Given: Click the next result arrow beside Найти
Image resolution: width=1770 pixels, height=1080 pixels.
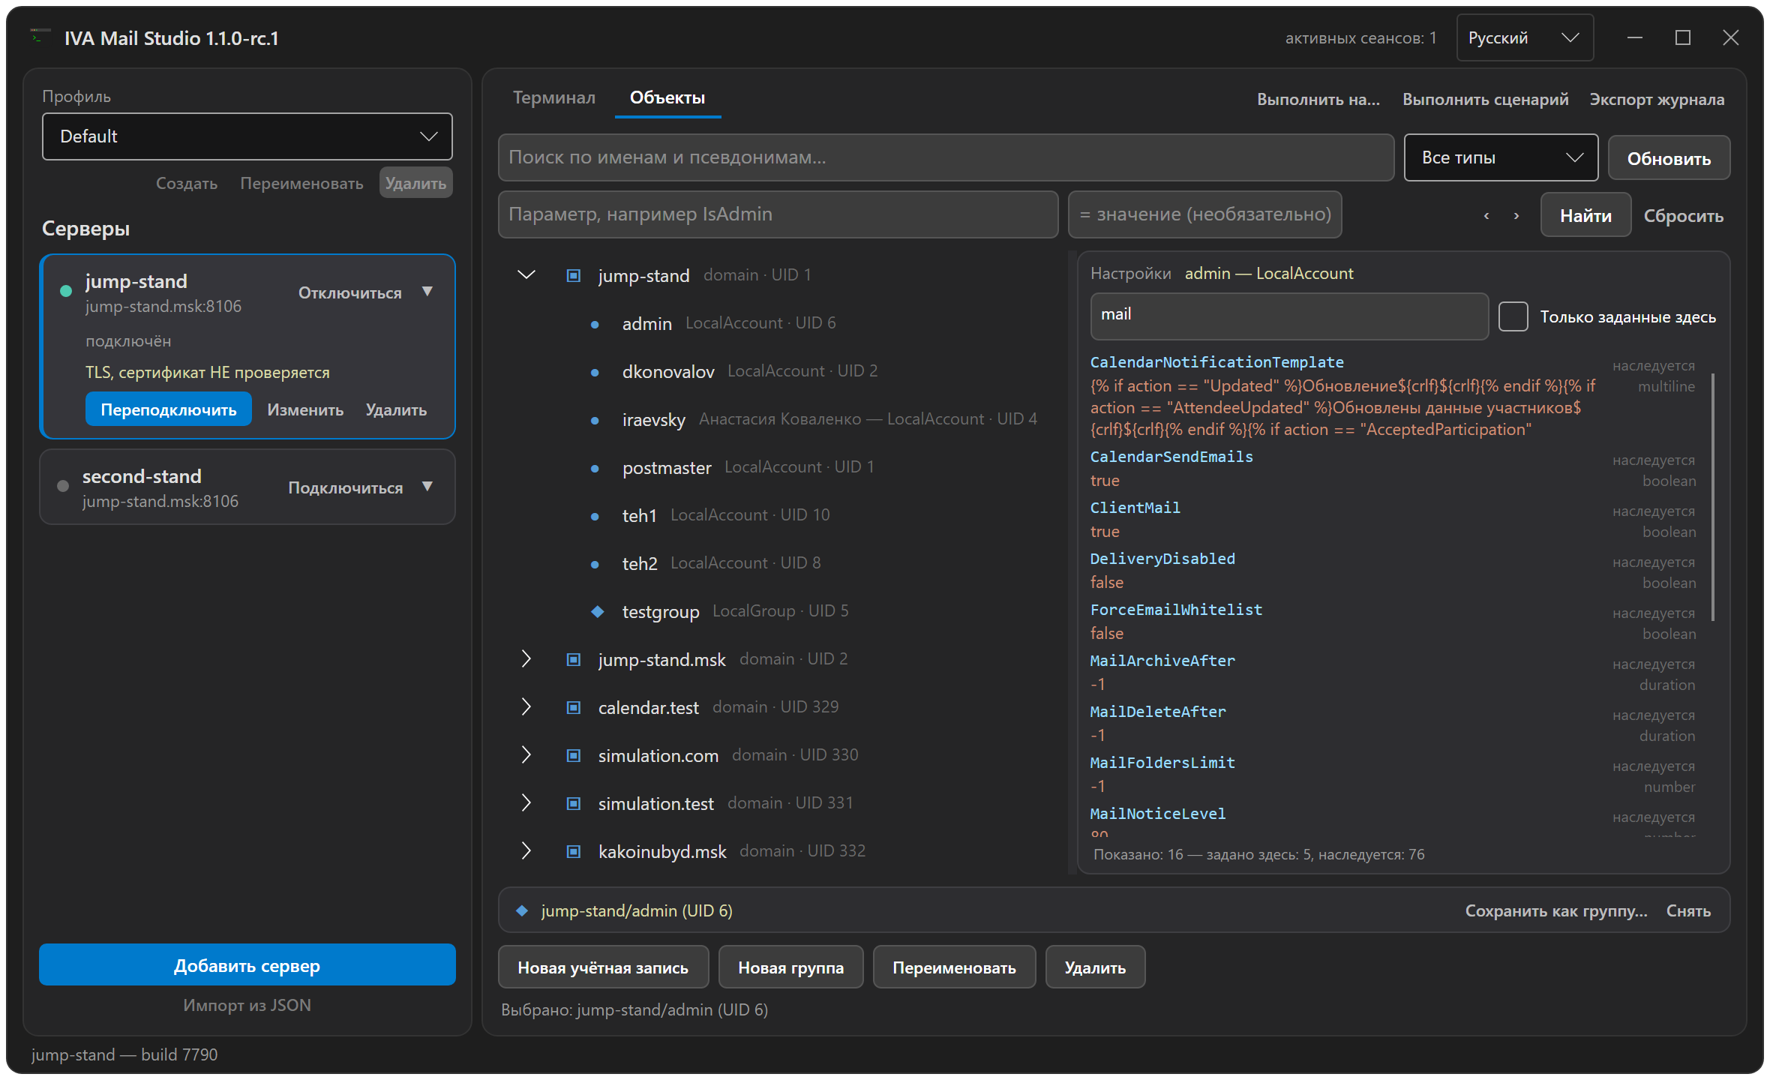Looking at the screenshot, I should coord(1516,216).
